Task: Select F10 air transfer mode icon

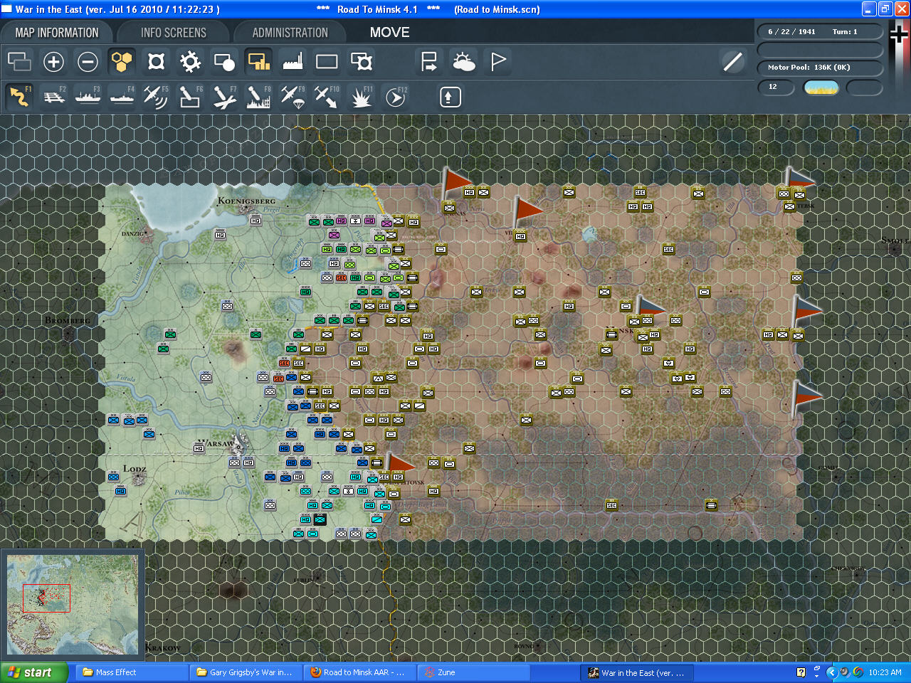Action: tap(327, 97)
